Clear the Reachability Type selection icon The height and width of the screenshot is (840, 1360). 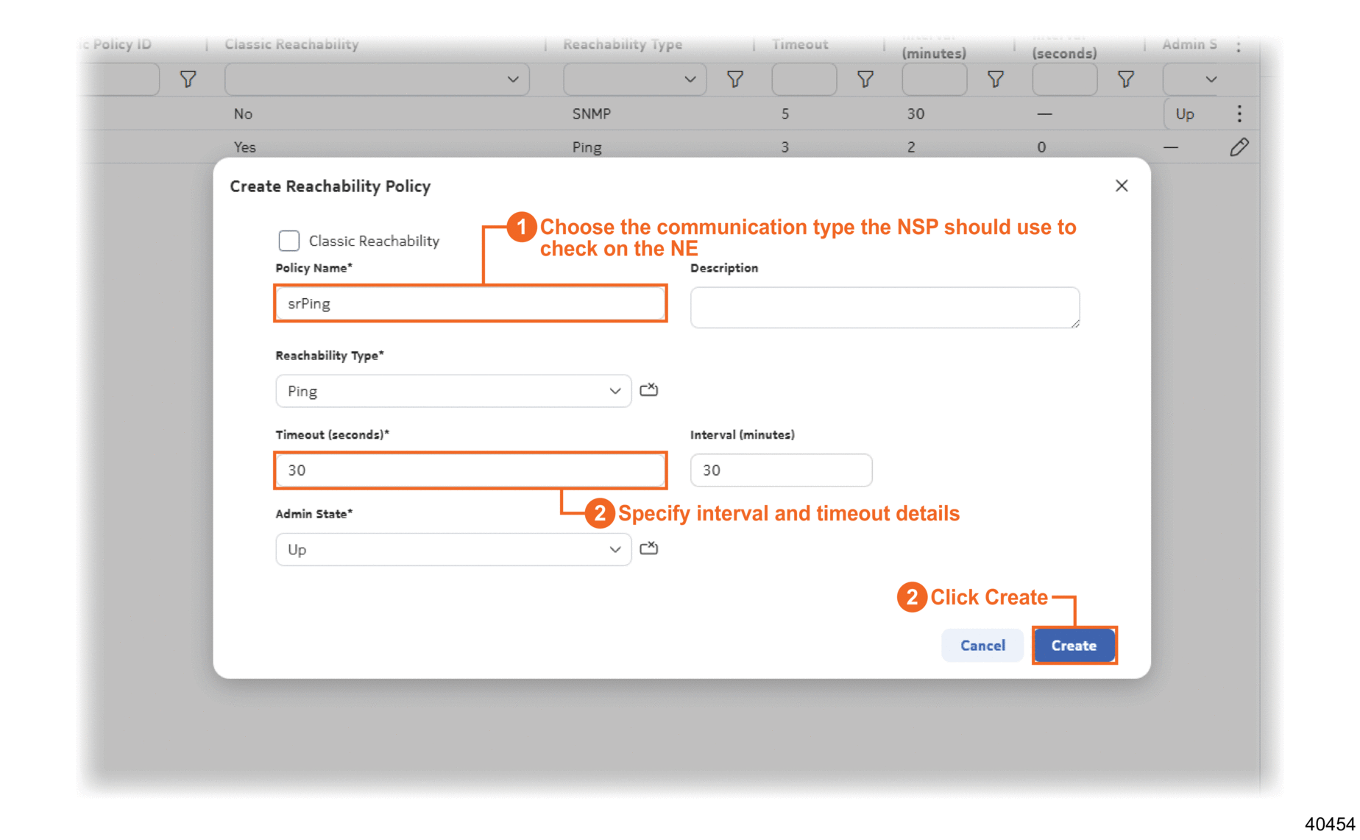click(x=648, y=390)
